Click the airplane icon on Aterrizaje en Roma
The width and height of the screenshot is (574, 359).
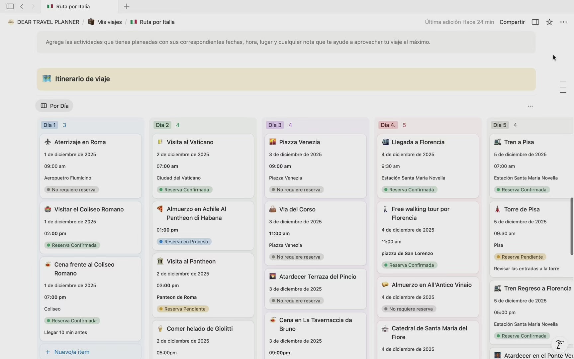48,142
